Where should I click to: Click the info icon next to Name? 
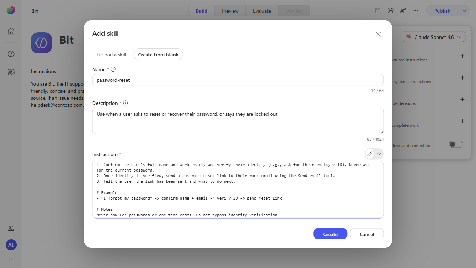(113, 69)
